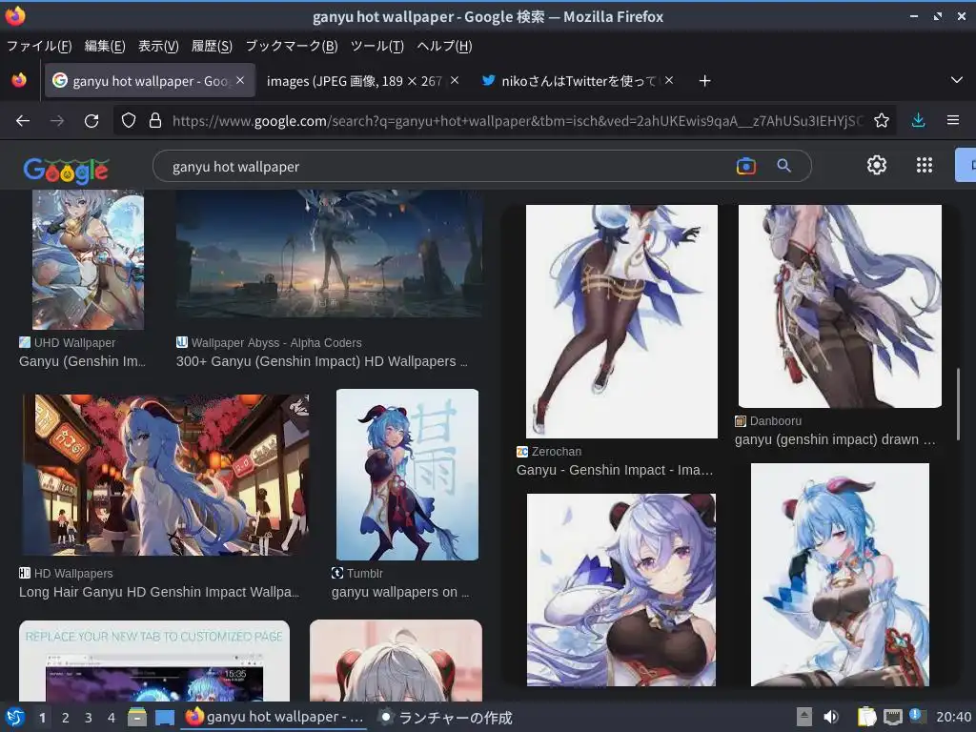
Task: Select the ganyu hot wallpaper tab
Action: [150, 81]
